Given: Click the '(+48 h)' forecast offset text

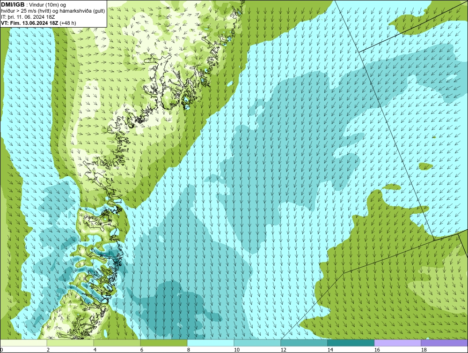Looking at the screenshot, I should pyautogui.click(x=68, y=23).
